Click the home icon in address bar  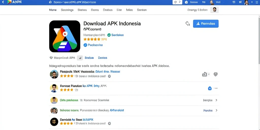click(51, 2)
